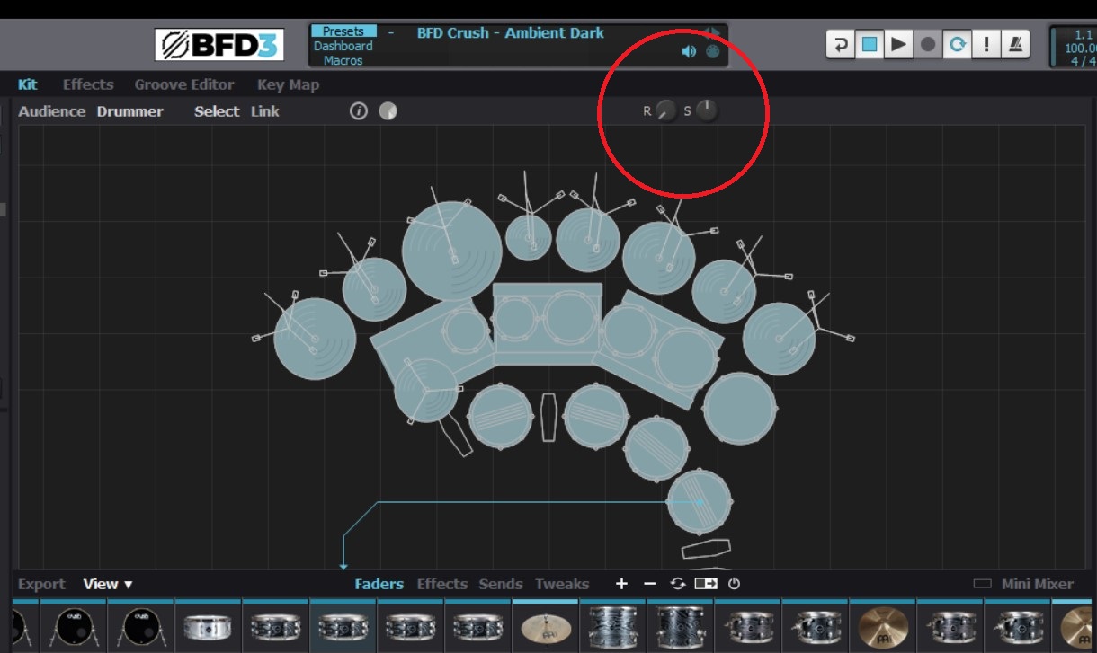Click the circular arrows icon beside minus

pyautogui.click(x=678, y=584)
